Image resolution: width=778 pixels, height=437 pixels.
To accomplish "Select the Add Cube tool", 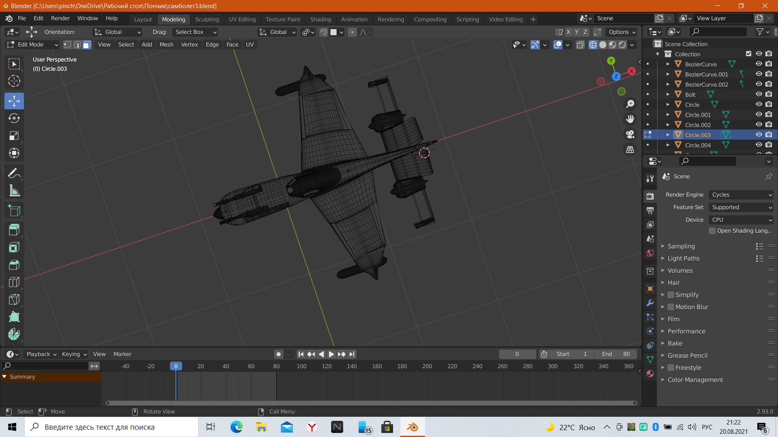I will coord(14,211).
